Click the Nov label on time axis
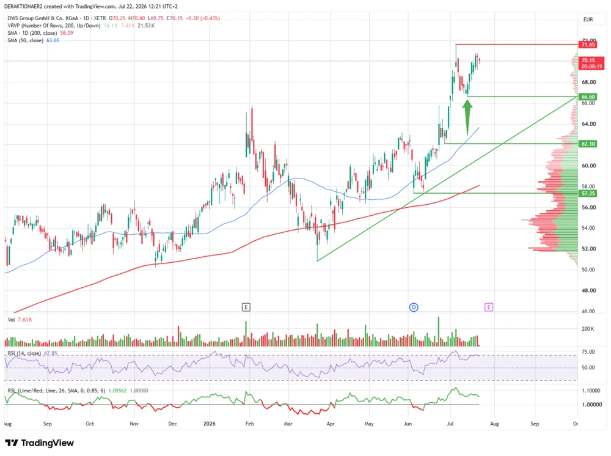The image size is (611, 456). [x=134, y=424]
